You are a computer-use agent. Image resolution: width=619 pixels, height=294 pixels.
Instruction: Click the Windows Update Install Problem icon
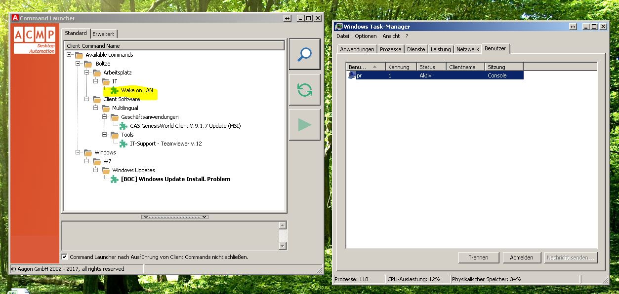coord(115,179)
